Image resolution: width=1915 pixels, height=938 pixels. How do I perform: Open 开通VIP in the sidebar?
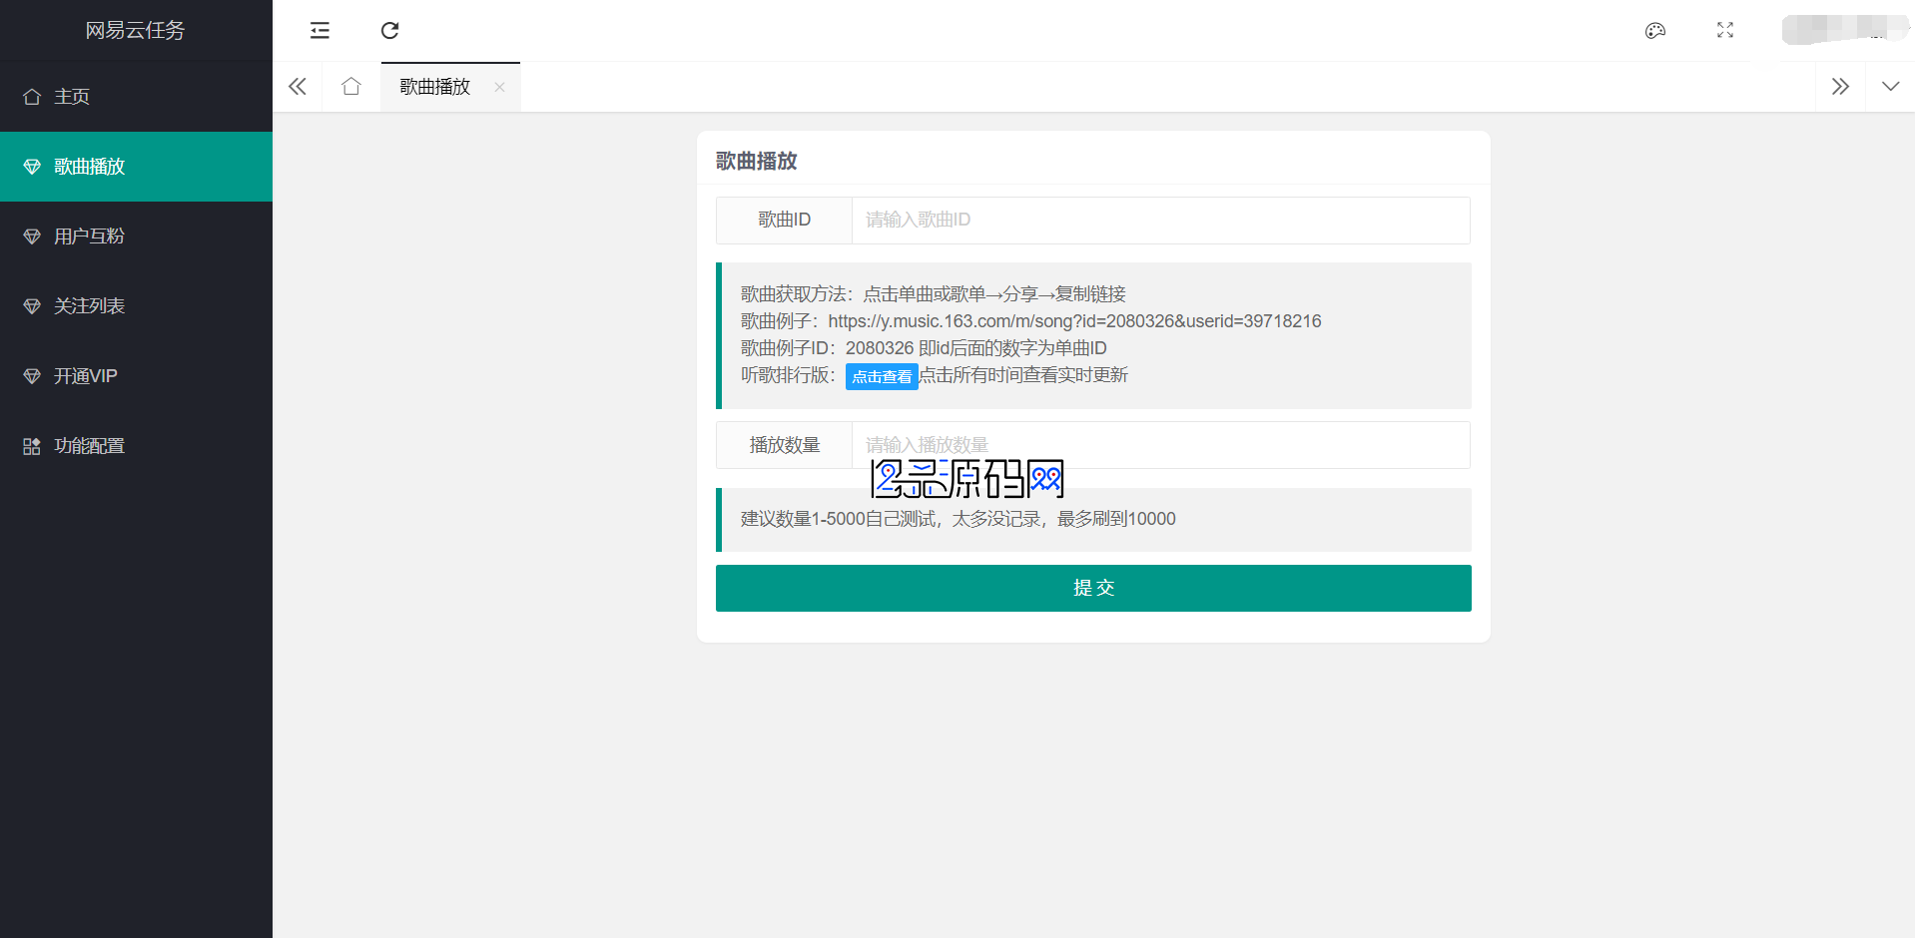tap(136, 376)
